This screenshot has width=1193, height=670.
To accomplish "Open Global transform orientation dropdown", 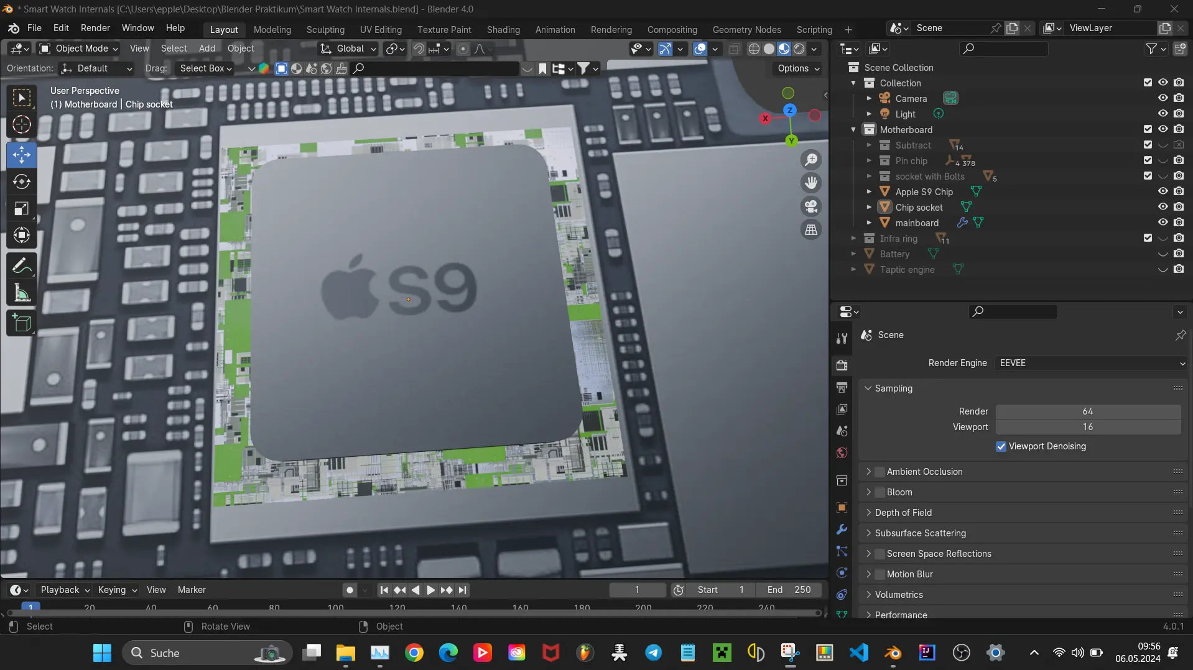I will tap(348, 48).
